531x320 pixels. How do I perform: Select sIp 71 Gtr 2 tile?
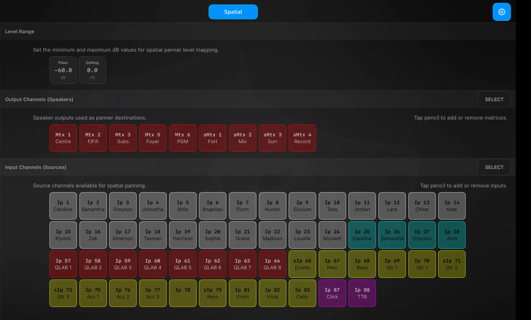click(452, 264)
